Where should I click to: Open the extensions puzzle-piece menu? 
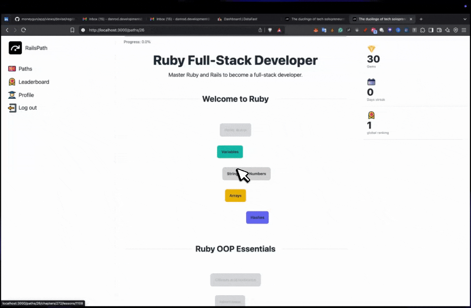423,30
